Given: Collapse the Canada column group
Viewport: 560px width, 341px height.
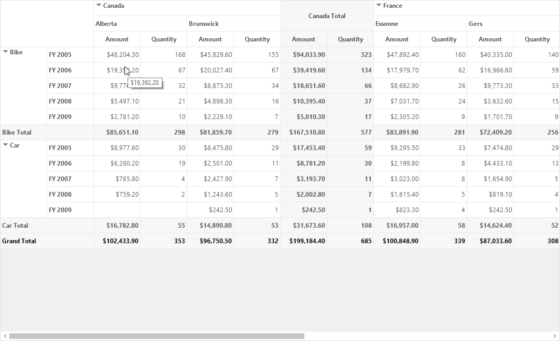Looking at the screenshot, I should point(99,5).
